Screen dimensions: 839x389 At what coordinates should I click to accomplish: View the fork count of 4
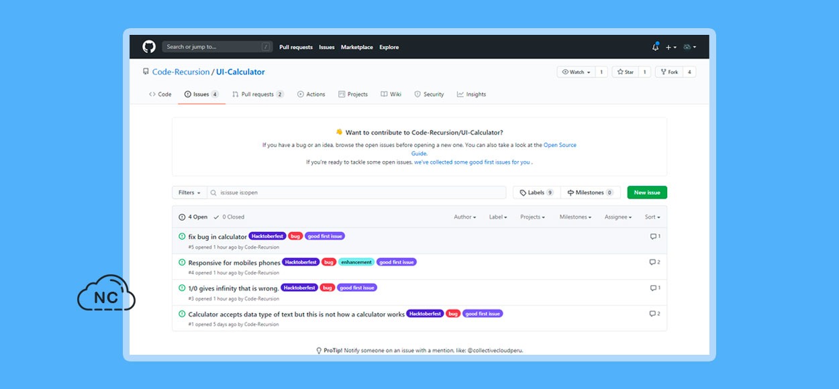[689, 72]
